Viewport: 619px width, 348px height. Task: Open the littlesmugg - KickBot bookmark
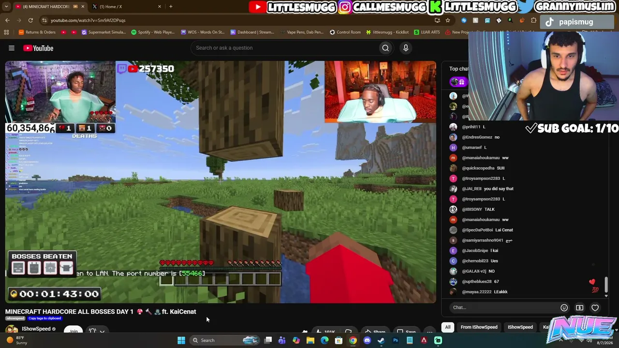click(387, 32)
